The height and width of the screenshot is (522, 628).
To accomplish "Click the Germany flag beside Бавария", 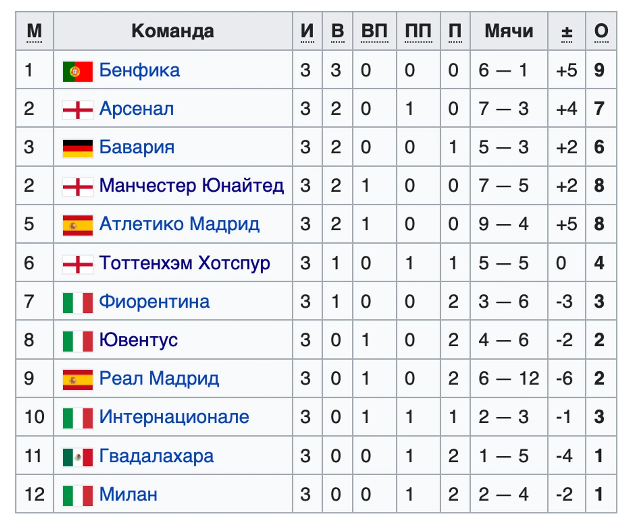I will pyautogui.click(x=77, y=148).
